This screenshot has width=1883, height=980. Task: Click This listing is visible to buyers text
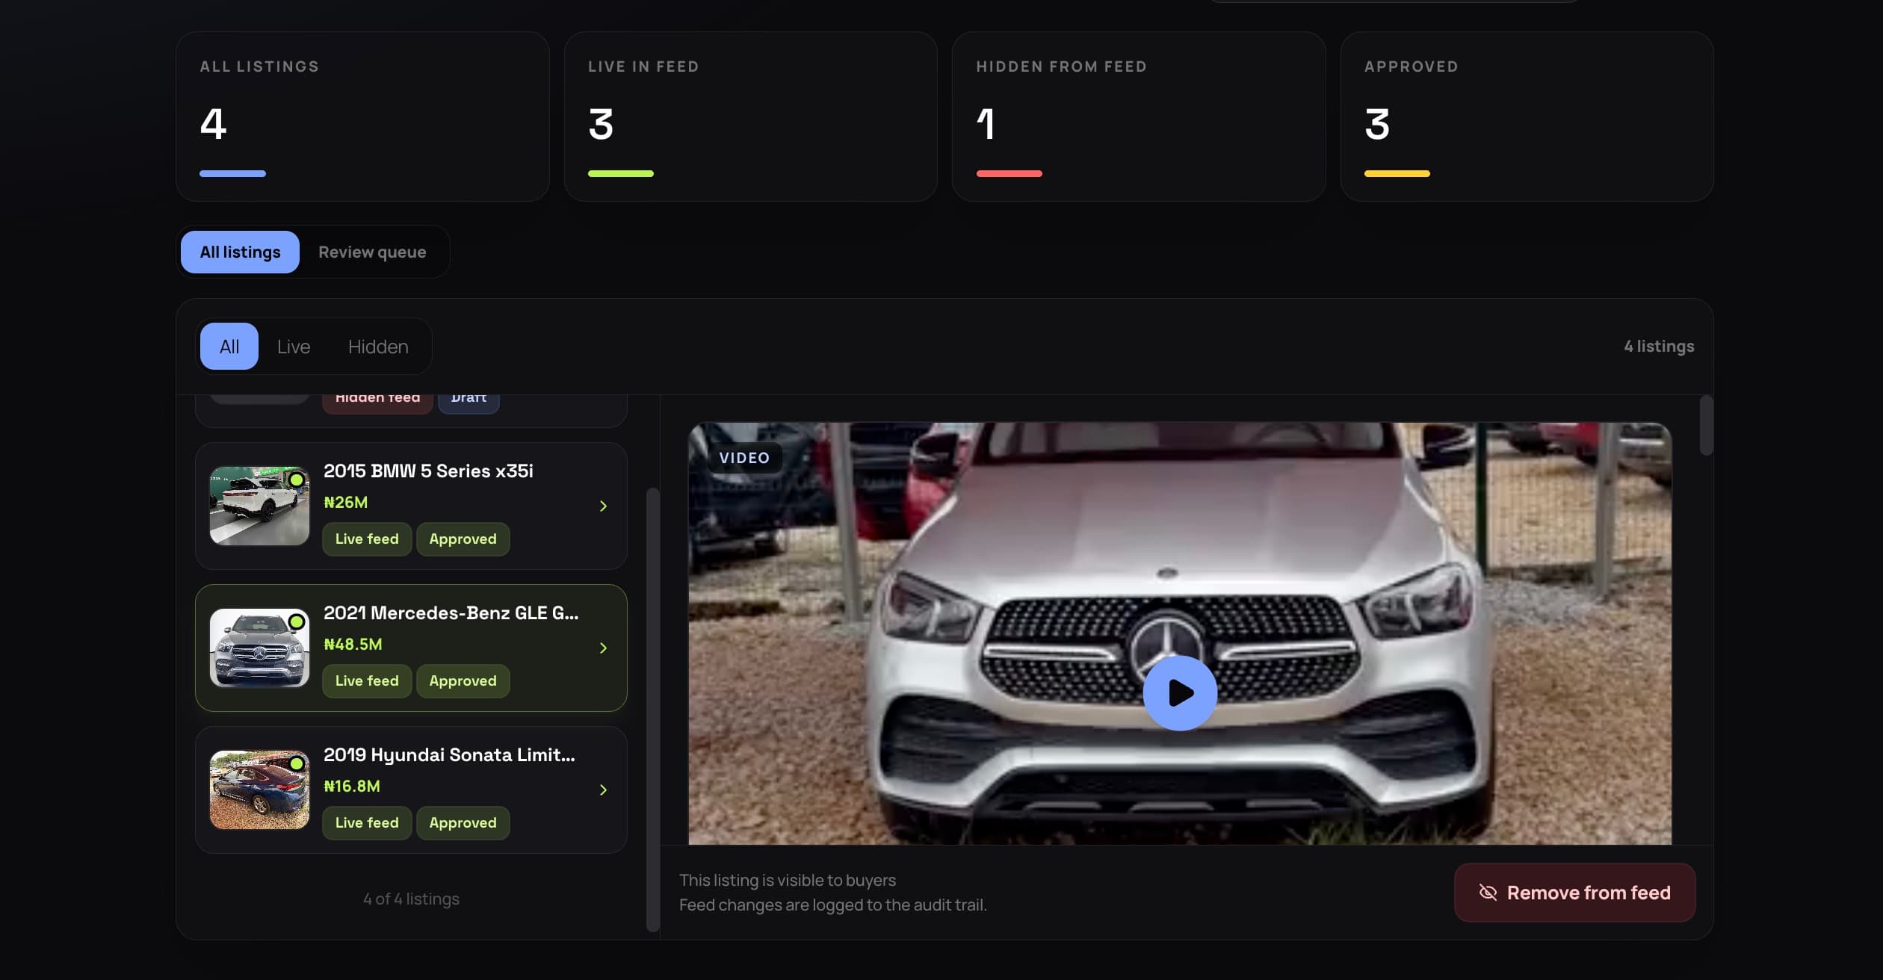point(787,880)
